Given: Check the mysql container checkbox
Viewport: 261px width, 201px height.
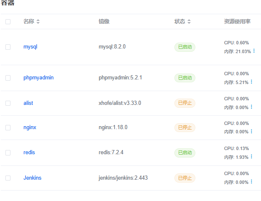Looking at the screenshot, I should [x=8, y=47].
